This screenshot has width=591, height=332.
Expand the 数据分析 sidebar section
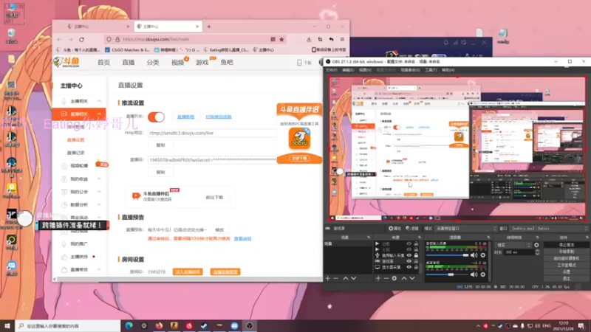(99, 204)
